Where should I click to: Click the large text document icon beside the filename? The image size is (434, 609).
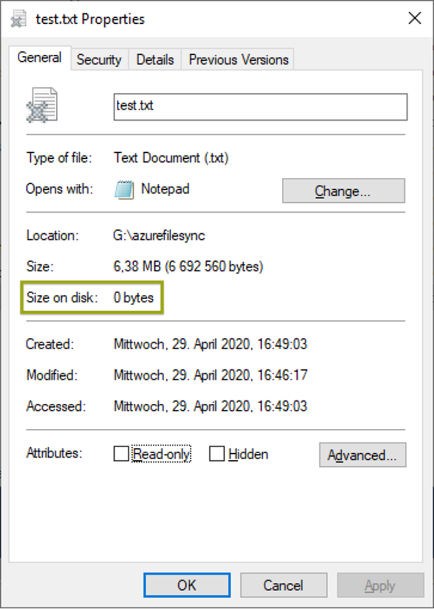point(42,105)
